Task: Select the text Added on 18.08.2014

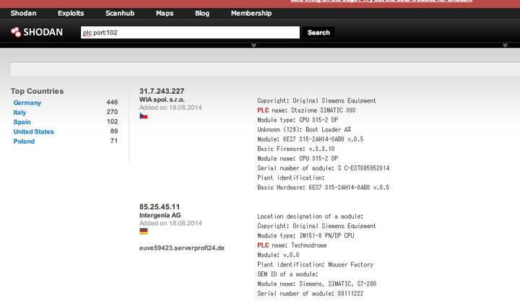Action: point(170,223)
